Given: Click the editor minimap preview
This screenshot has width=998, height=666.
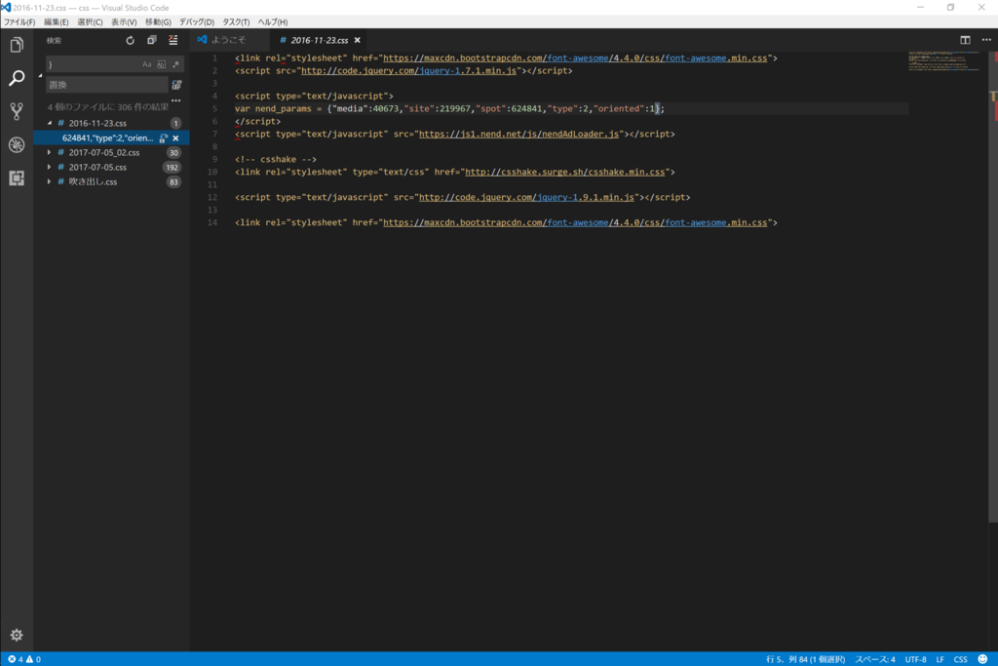Looking at the screenshot, I should (x=944, y=60).
